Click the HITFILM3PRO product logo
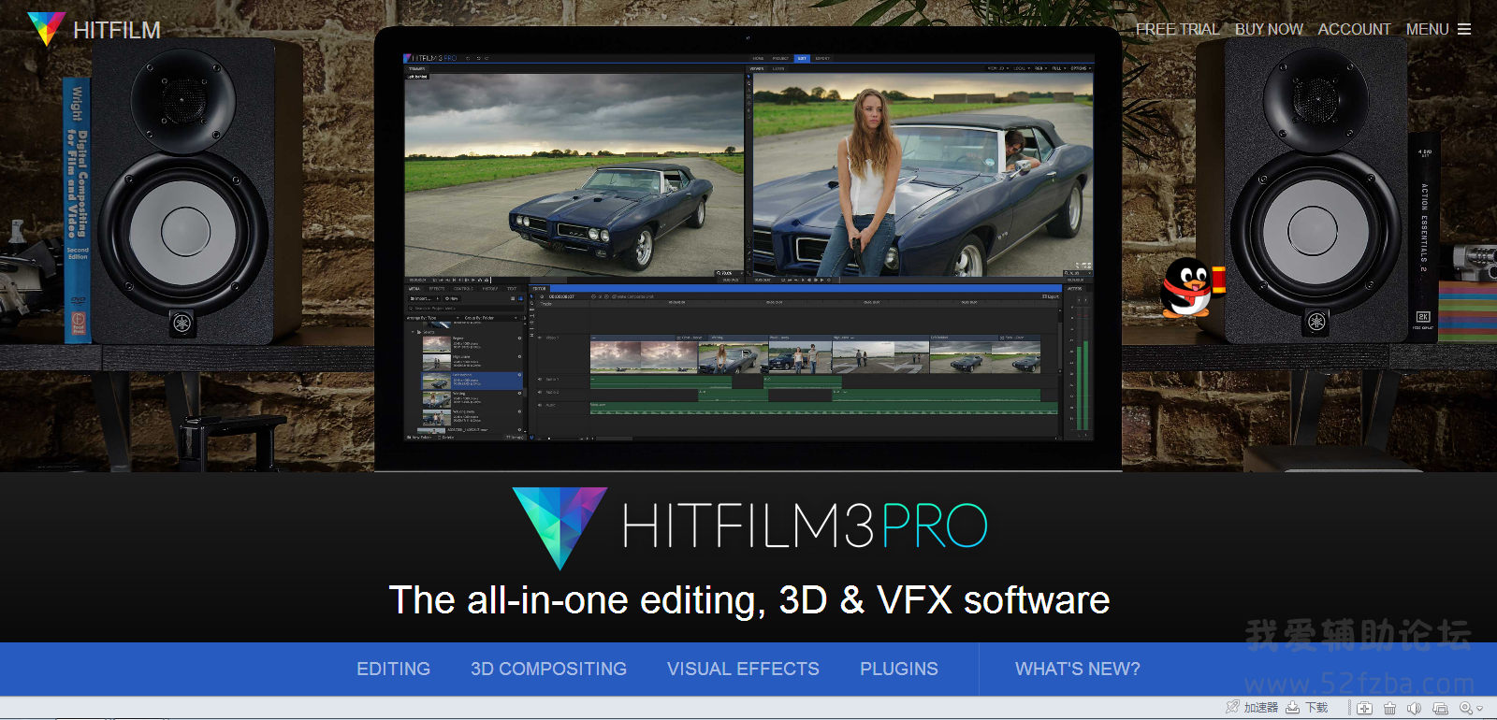The width and height of the screenshot is (1497, 720). tap(750, 526)
